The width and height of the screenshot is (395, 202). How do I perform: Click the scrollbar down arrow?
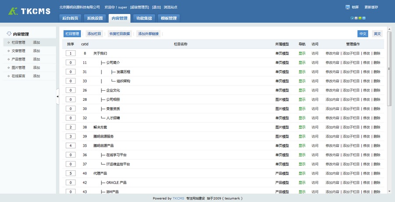click(389, 191)
